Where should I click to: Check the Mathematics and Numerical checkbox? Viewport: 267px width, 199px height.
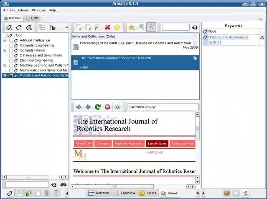click(11, 70)
